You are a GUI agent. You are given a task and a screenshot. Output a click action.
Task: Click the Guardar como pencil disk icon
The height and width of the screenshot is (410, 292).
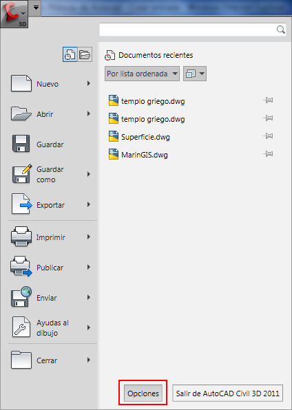22,173
